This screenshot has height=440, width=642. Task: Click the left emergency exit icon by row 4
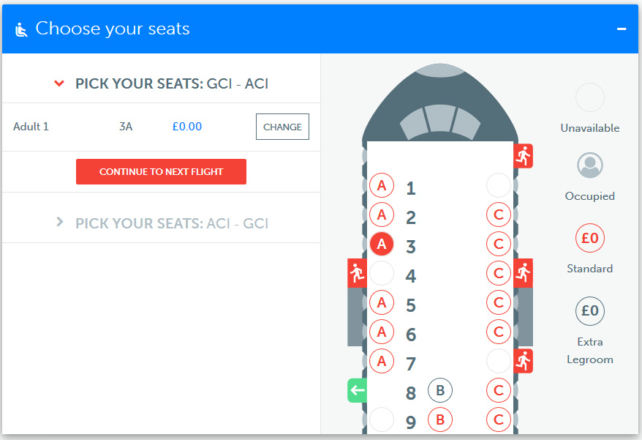click(x=357, y=273)
